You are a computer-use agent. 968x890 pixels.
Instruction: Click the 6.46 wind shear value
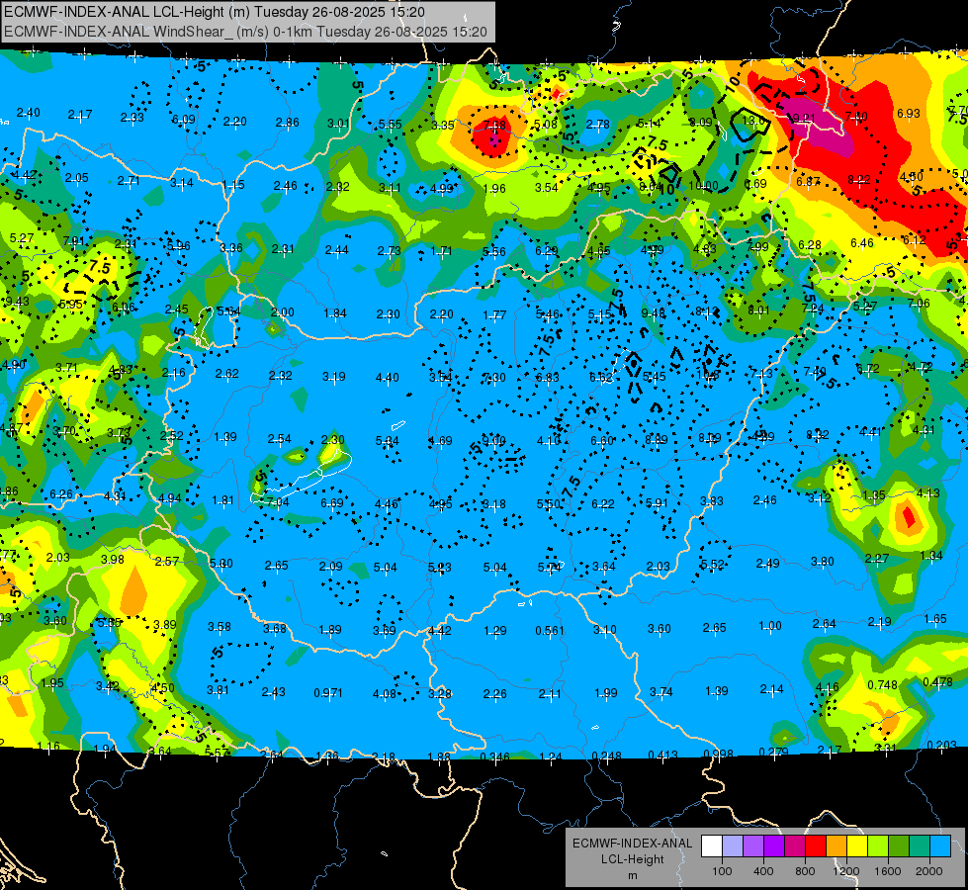tap(862, 242)
